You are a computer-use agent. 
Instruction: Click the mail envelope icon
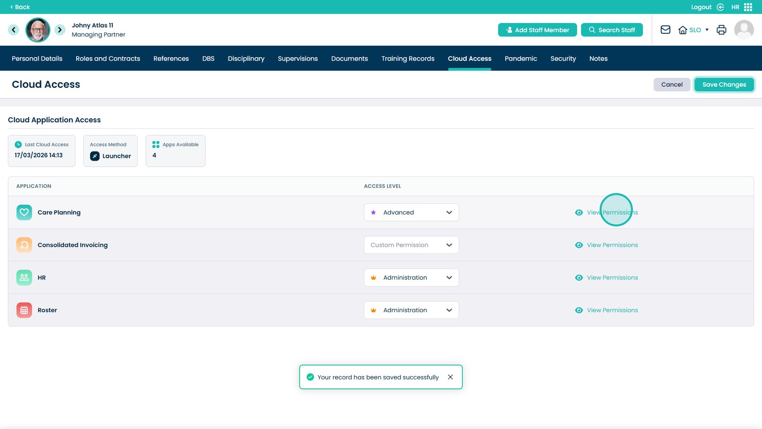tap(665, 30)
